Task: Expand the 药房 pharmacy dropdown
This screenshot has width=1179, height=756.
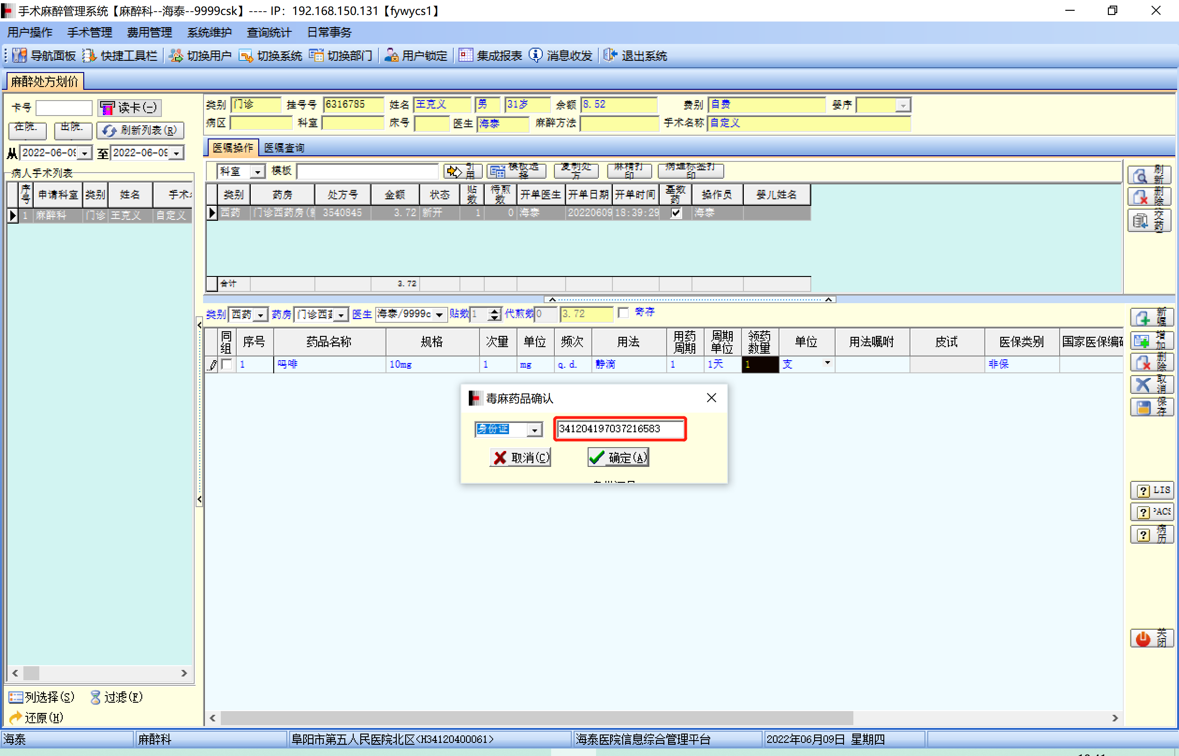Action: pos(341,315)
